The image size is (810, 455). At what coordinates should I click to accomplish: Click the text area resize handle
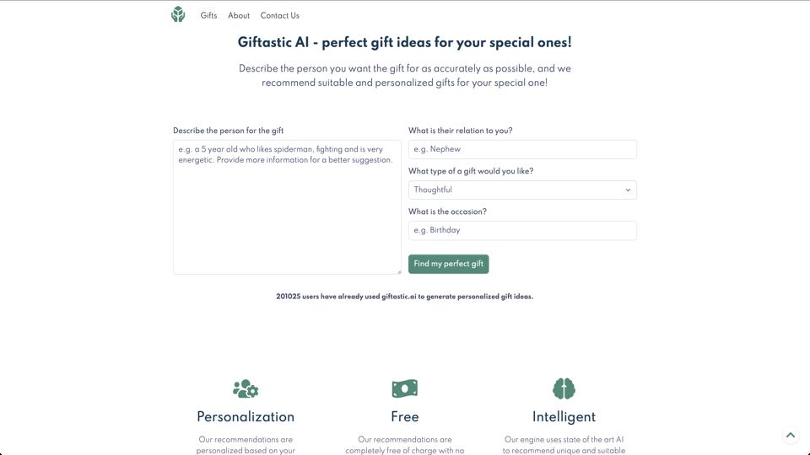pos(399,271)
